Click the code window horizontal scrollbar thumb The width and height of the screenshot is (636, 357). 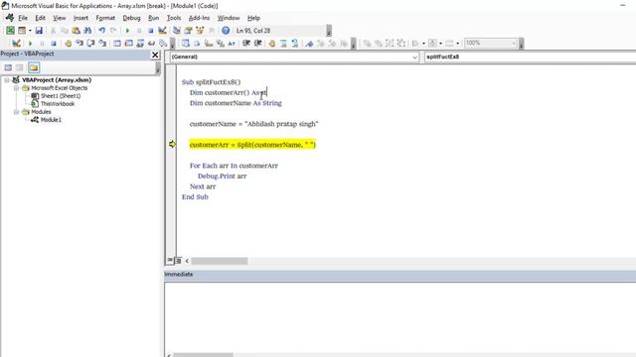coord(220,261)
